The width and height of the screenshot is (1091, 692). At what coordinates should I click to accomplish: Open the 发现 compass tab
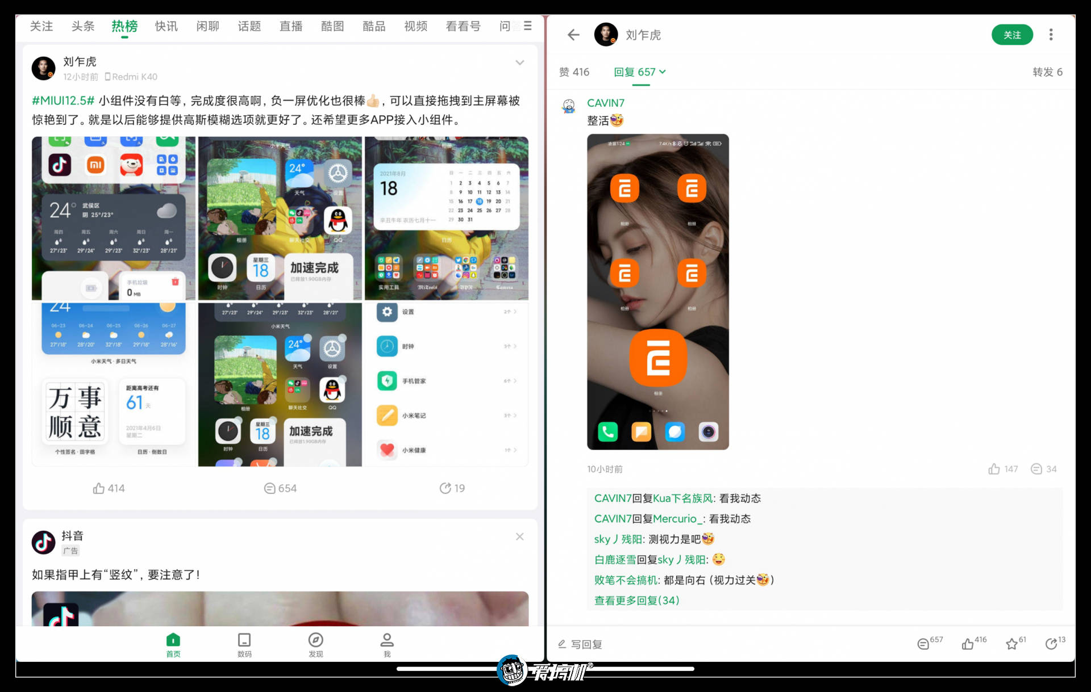pos(316,645)
